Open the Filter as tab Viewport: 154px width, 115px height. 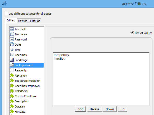(35, 21)
